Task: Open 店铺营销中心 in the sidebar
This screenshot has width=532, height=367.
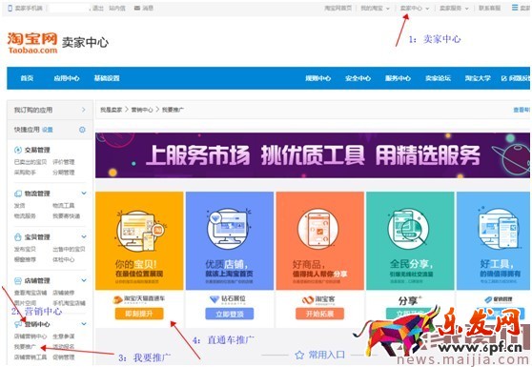Action: click(x=31, y=336)
